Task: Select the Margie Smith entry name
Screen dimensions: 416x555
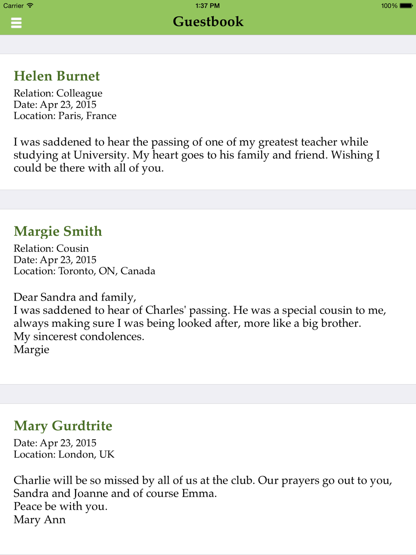Action: pyautogui.click(x=58, y=231)
